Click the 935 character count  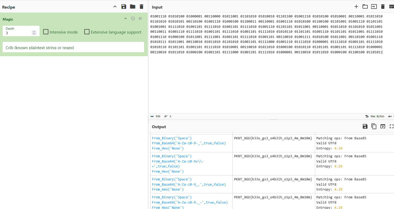pyautogui.click(x=156, y=116)
